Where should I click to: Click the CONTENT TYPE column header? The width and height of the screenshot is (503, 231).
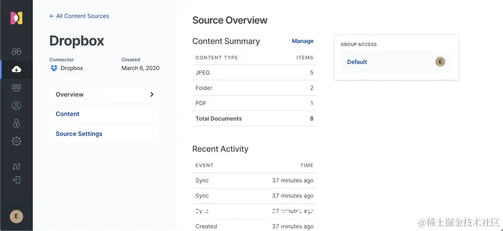tap(217, 58)
